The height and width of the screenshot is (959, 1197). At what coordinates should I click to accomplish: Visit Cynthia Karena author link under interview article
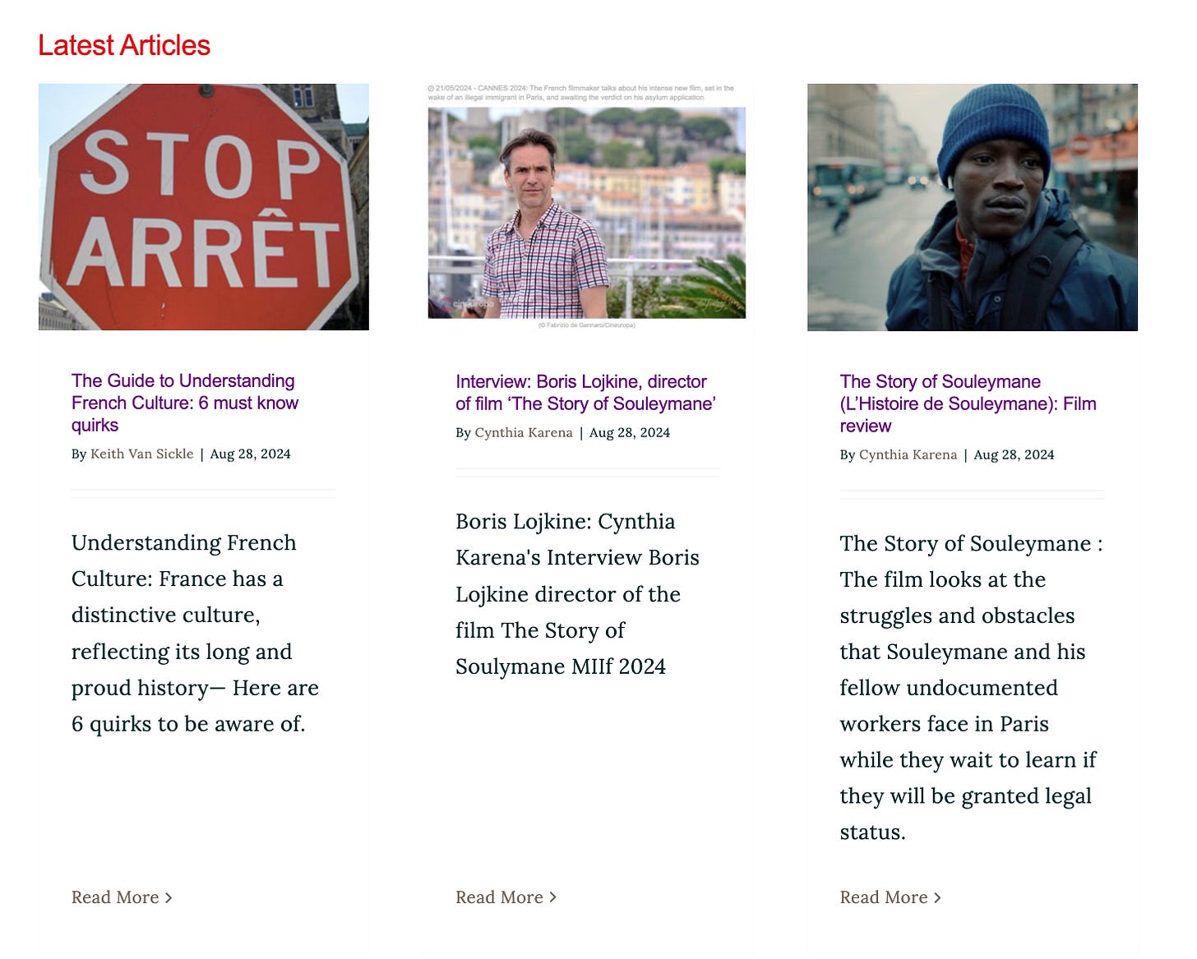point(524,432)
